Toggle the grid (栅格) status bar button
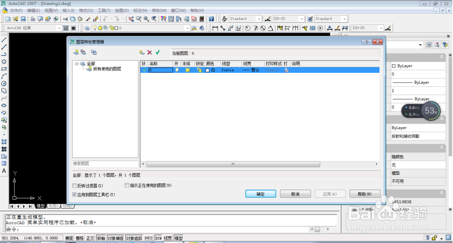This screenshot has width=453, height=243. coord(80,238)
